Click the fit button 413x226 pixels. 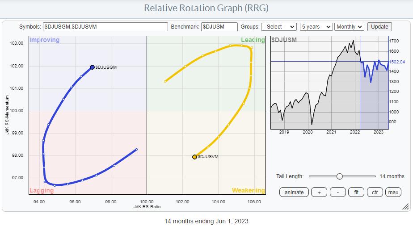pyautogui.click(x=356, y=193)
